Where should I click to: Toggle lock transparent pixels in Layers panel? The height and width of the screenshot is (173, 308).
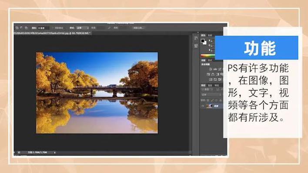208,100
